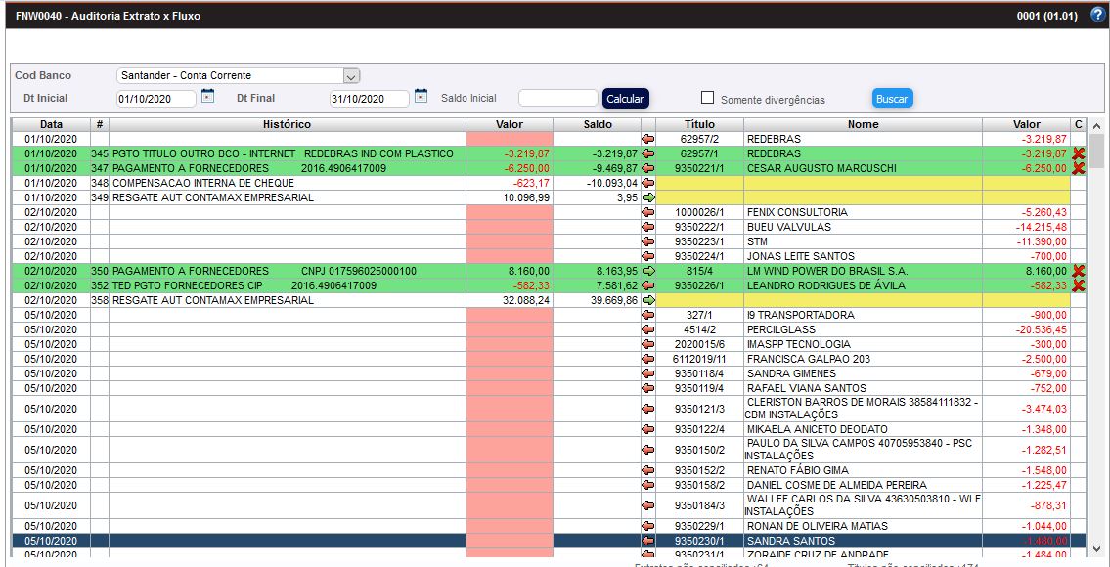Image resolution: width=1110 pixels, height=567 pixels.
Task: Click the Saldo Inicial input field
Action: [557, 99]
